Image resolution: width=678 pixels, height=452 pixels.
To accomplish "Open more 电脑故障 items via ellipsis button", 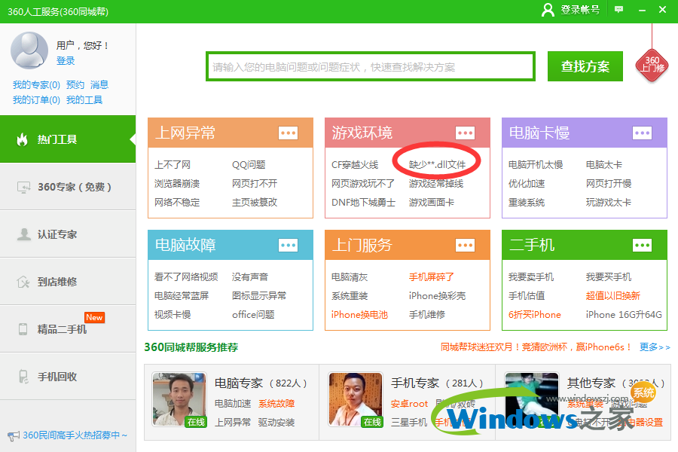I will [288, 245].
